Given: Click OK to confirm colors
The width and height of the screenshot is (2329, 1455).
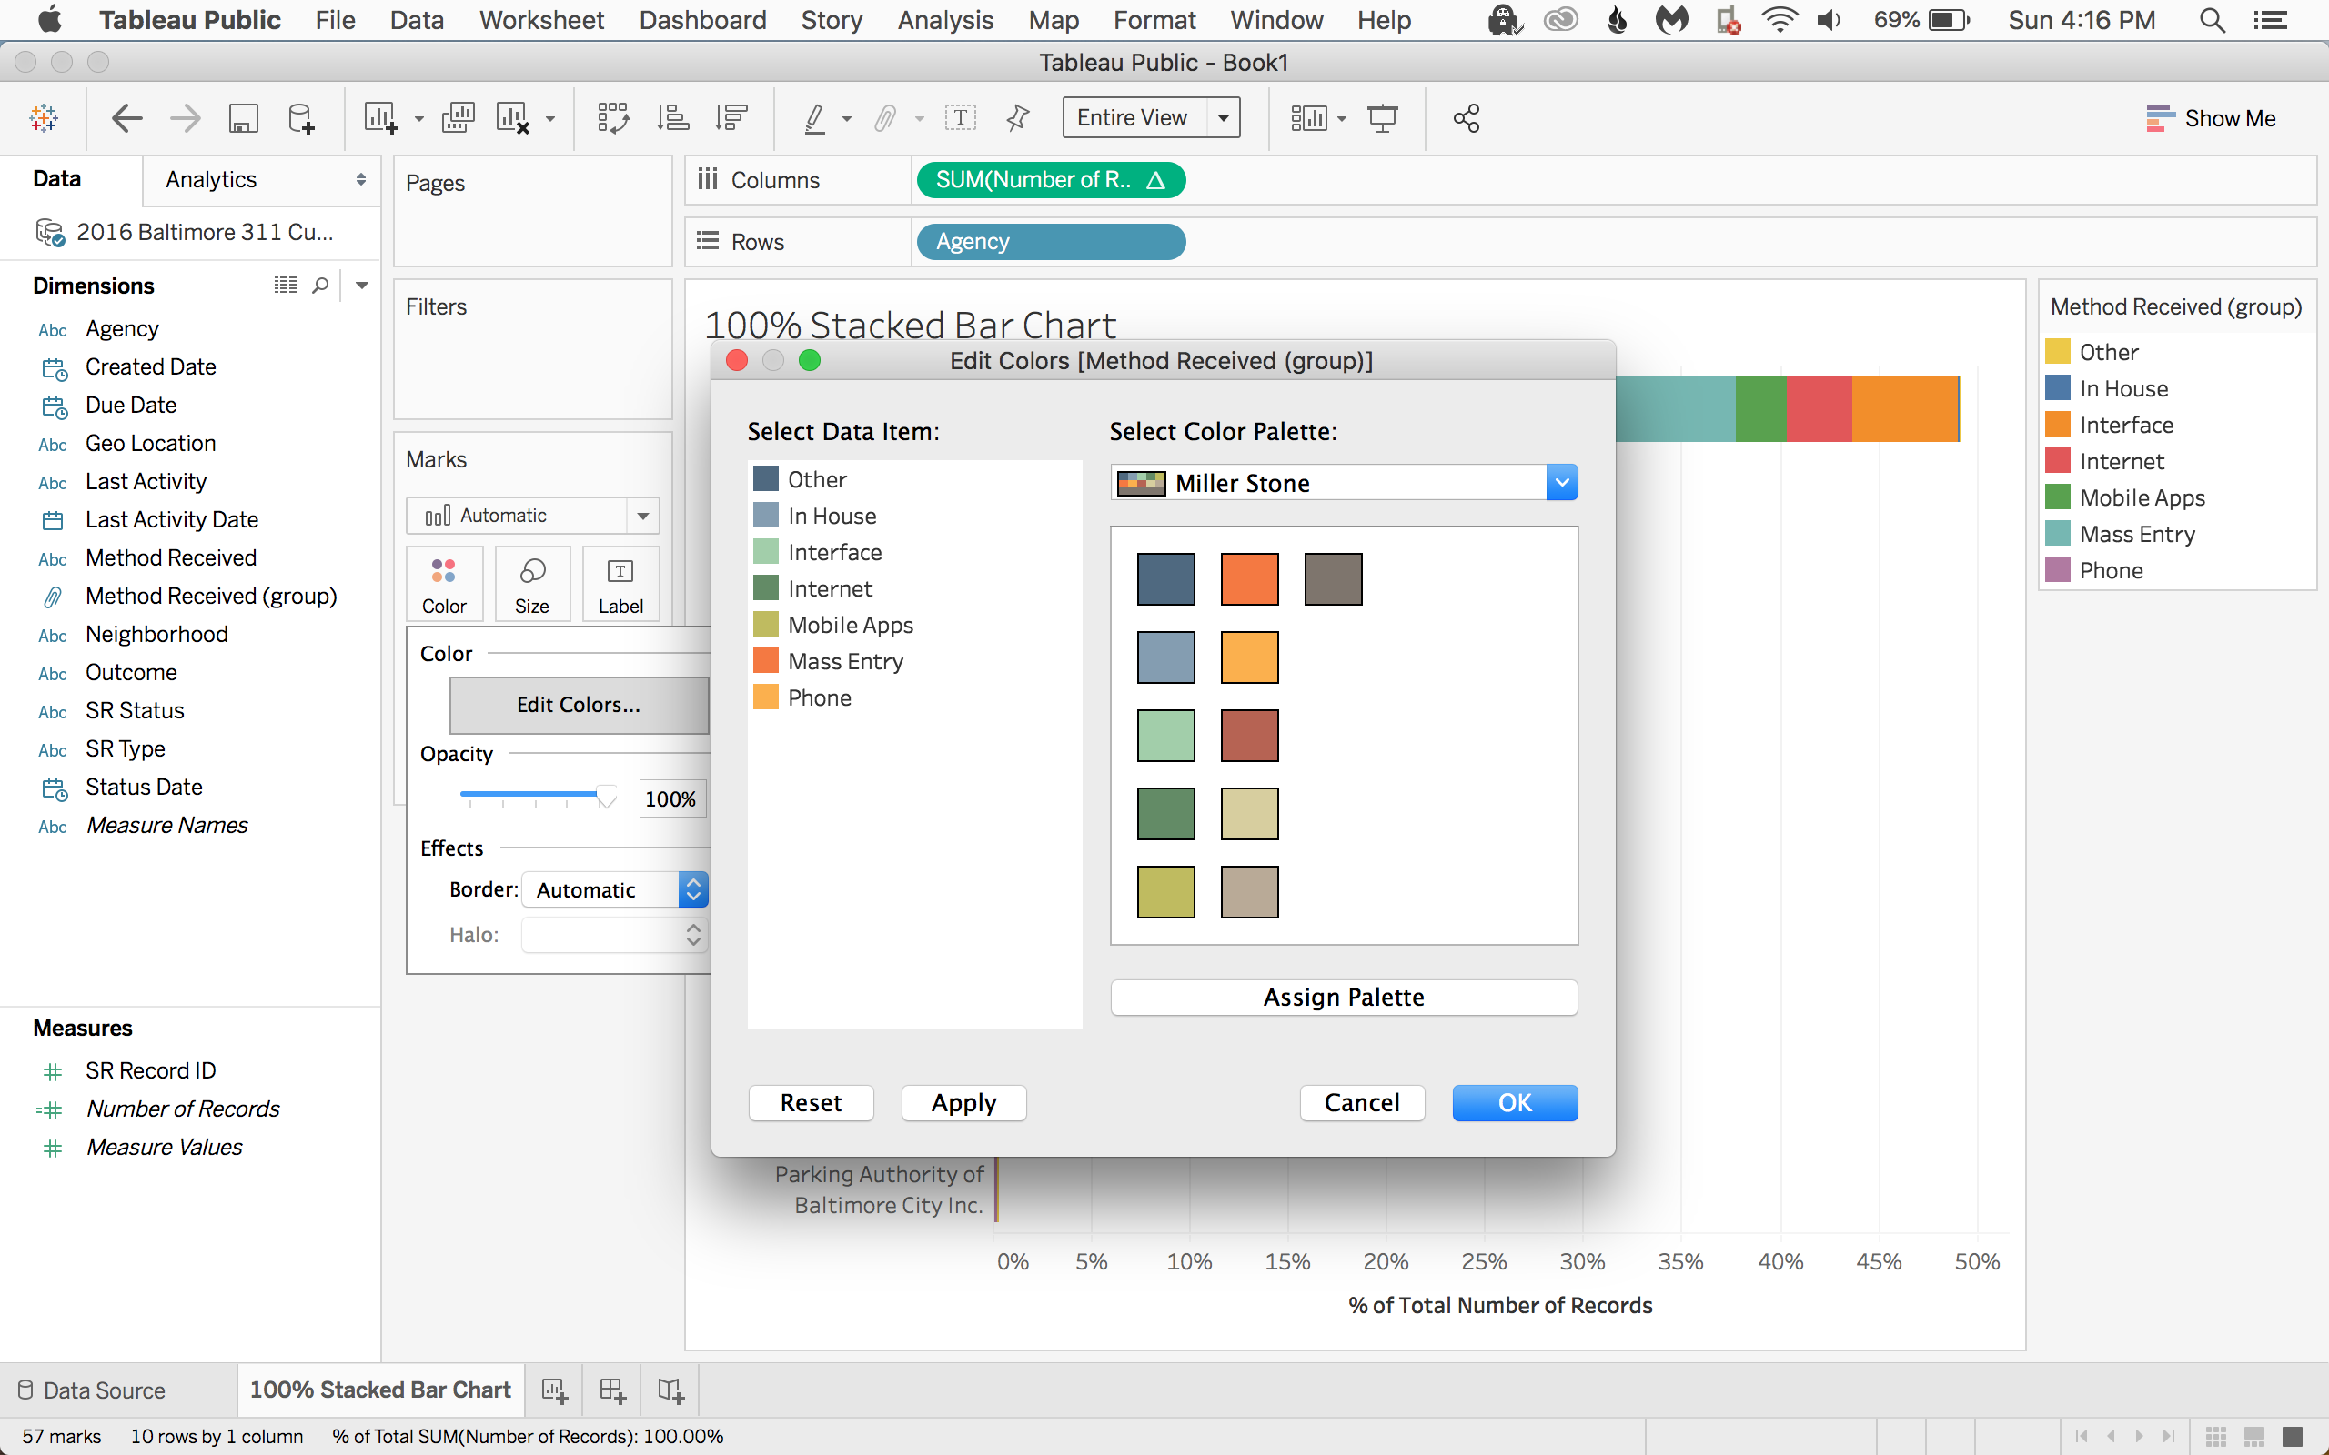Looking at the screenshot, I should click(x=1515, y=1103).
